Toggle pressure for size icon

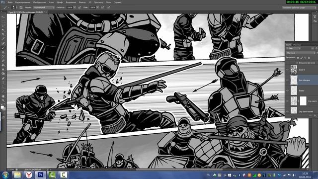pos(109,7)
